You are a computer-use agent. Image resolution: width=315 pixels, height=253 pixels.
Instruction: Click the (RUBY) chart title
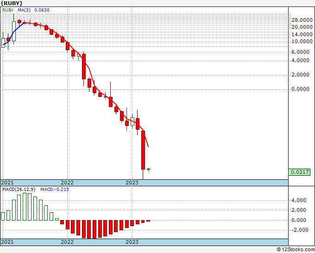coord(12,3)
